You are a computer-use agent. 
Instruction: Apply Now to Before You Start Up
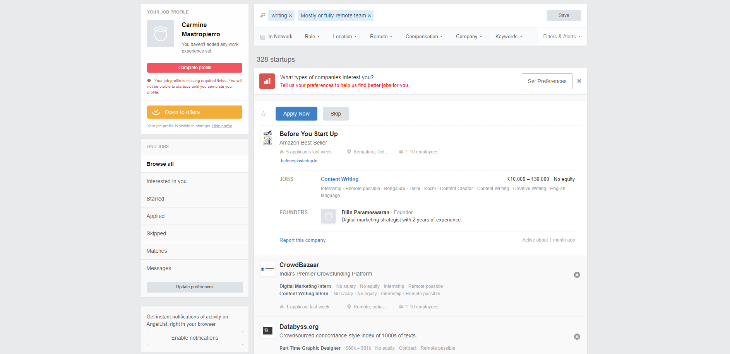point(296,114)
